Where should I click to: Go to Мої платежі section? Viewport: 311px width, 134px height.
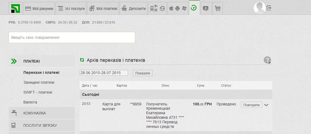(x=103, y=9)
